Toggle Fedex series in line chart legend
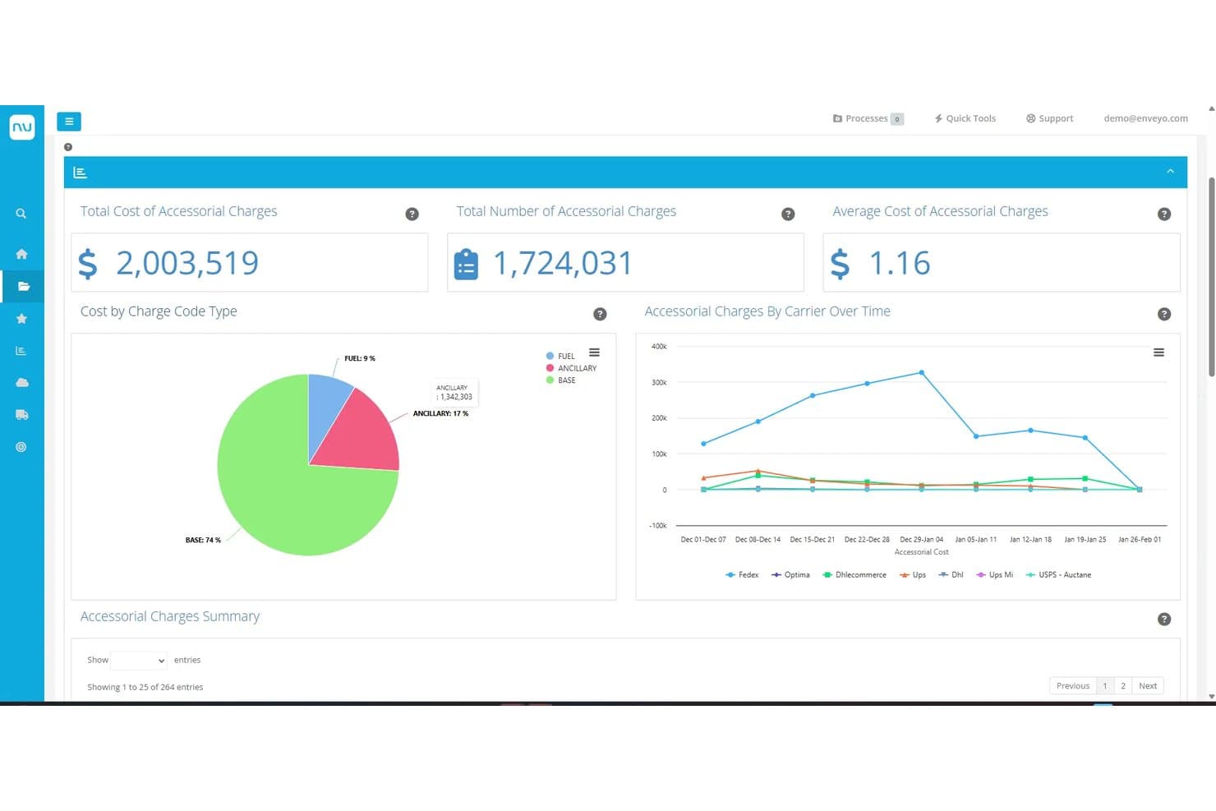This screenshot has height=811, width=1216. [x=742, y=575]
